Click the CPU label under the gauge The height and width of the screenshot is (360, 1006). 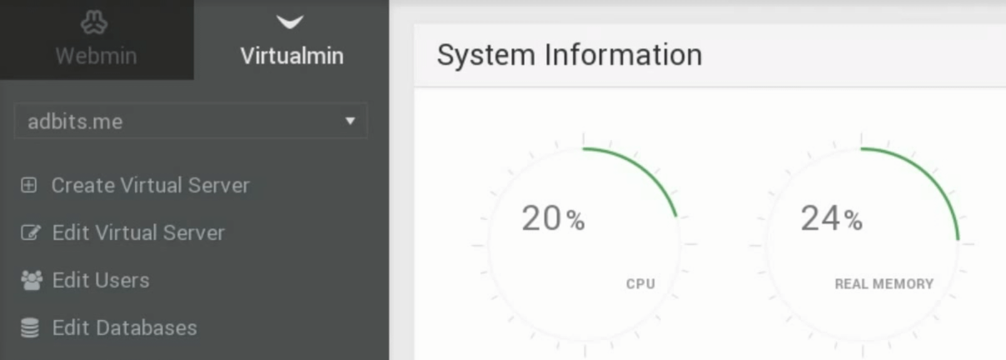(641, 284)
